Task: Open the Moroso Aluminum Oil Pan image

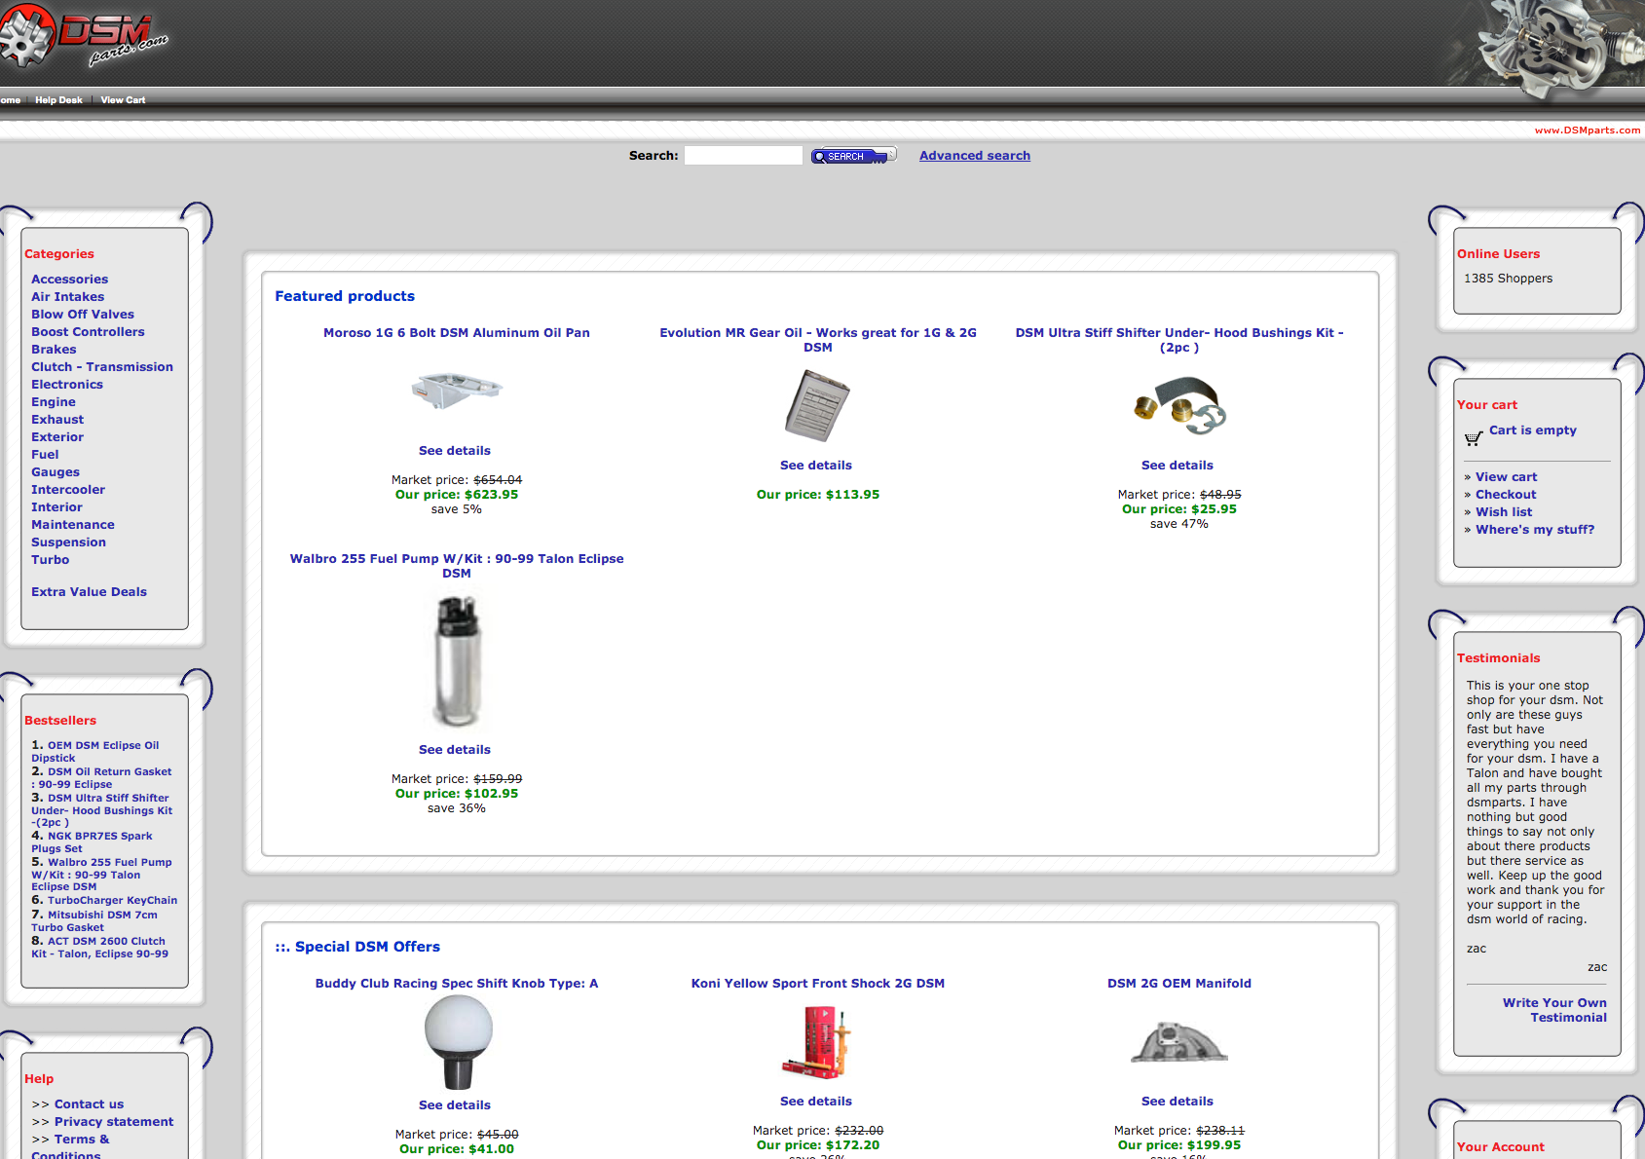Action: (456, 392)
